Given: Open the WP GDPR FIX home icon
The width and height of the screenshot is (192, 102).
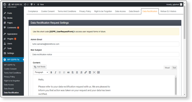Looking at the screenshot, I should point(9,4).
